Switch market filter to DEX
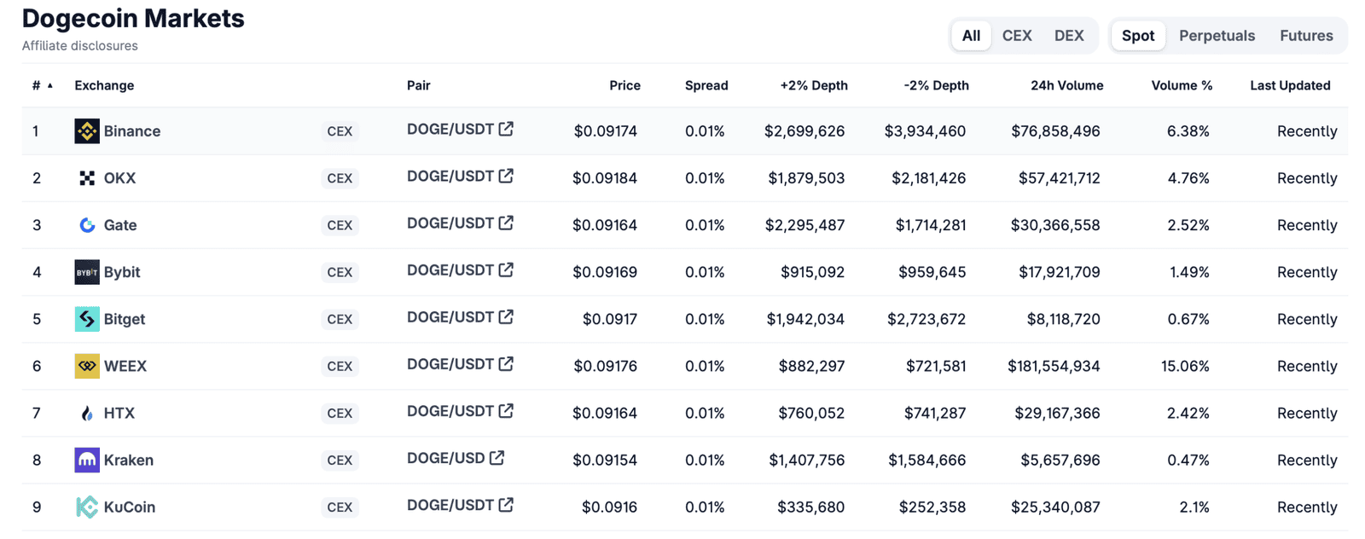 pos(1068,35)
